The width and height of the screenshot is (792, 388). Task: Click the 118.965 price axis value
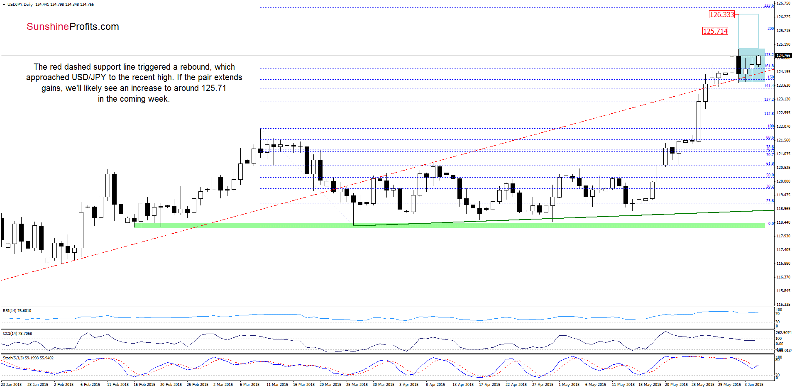pos(783,209)
